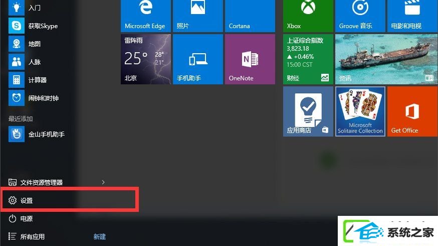This screenshot has width=438, height=246.
Task: Click the 获取Skype icon
Action: pyautogui.click(x=17, y=26)
